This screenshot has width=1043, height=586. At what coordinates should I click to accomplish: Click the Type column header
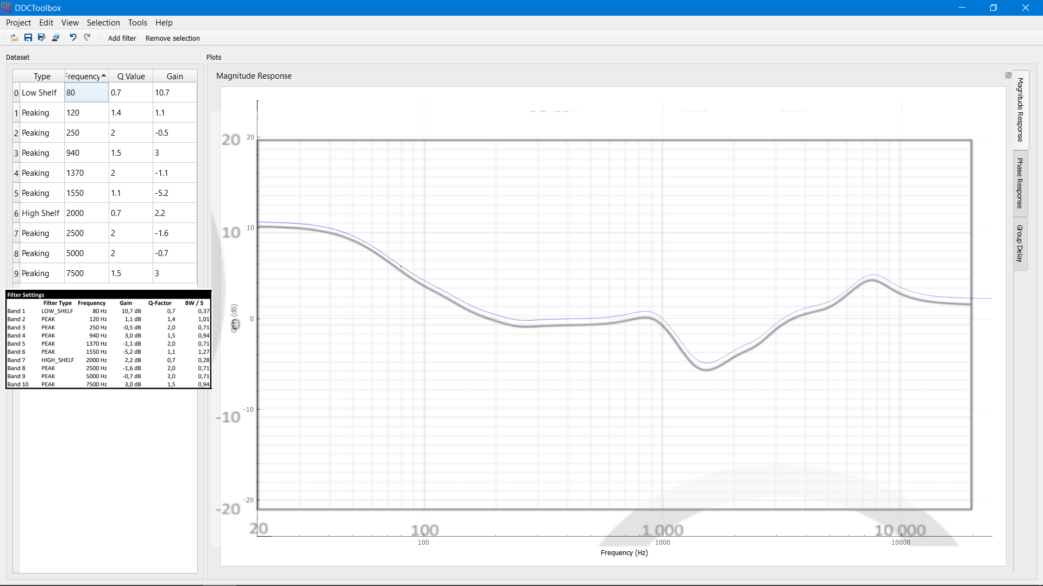coord(42,77)
